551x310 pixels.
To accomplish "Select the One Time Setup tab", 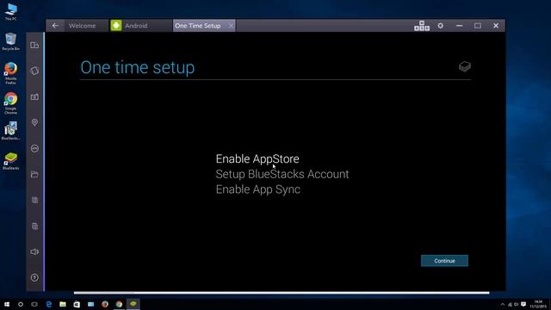I will 198,26.
